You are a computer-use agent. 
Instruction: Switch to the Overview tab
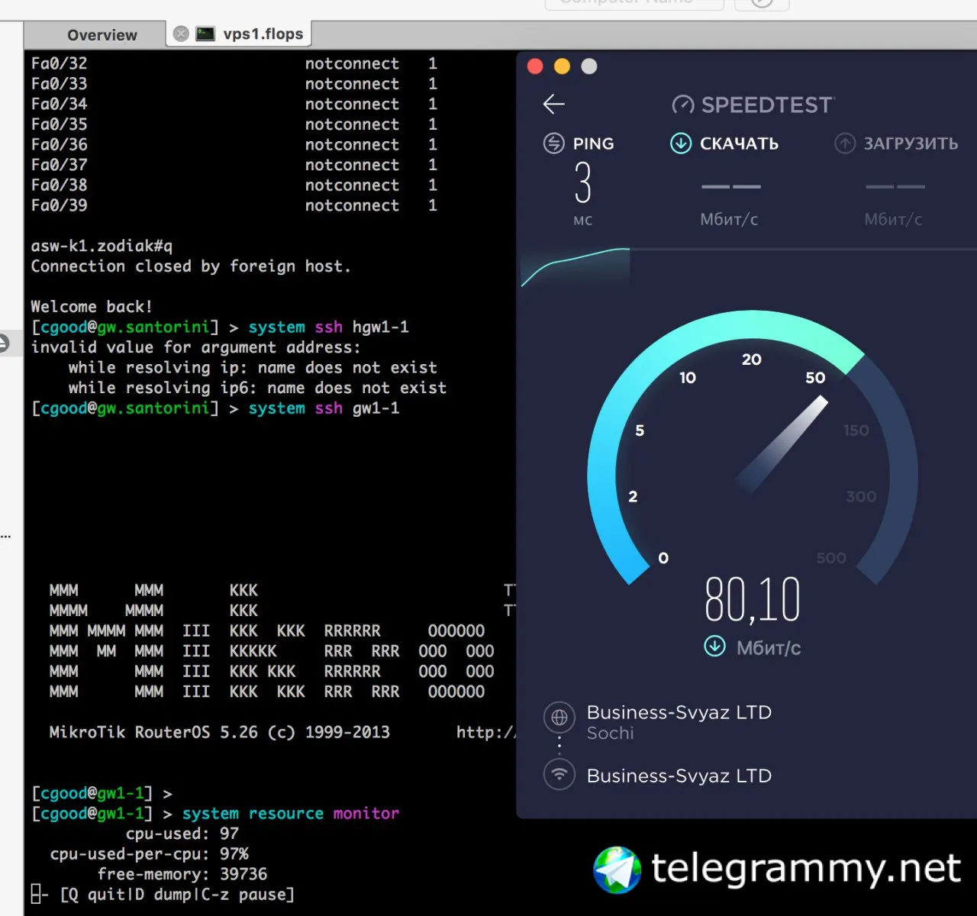pyautogui.click(x=102, y=35)
